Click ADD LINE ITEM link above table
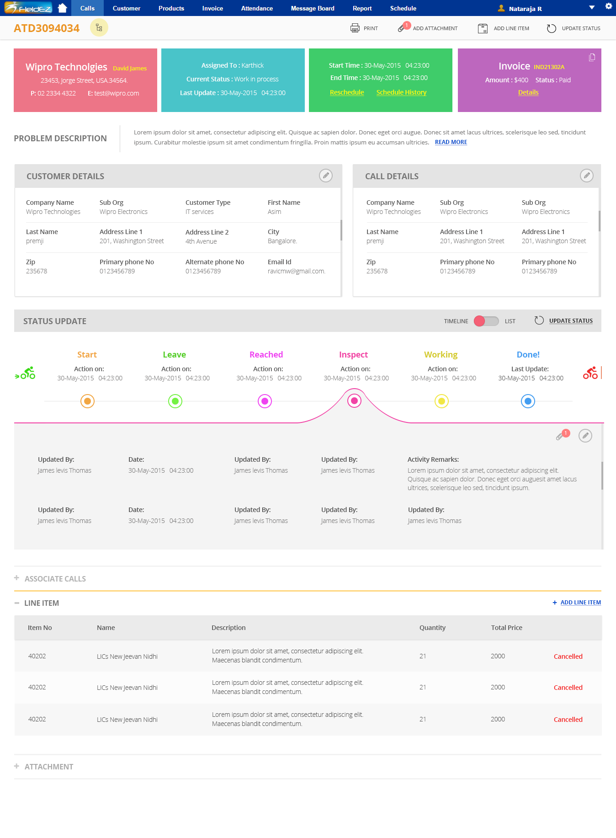616x838 pixels. coord(581,603)
